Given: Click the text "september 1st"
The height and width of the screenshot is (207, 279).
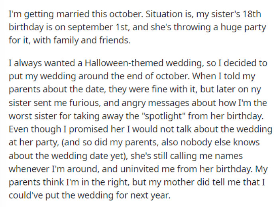Looking at the screenshot, I should tap(98, 27).
